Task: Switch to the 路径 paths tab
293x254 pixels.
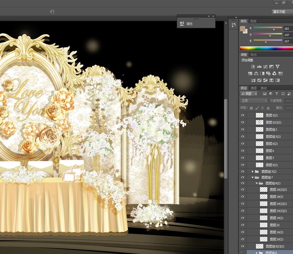Action: (x=264, y=88)
